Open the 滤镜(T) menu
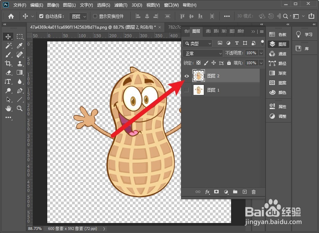 coord(121,5)
